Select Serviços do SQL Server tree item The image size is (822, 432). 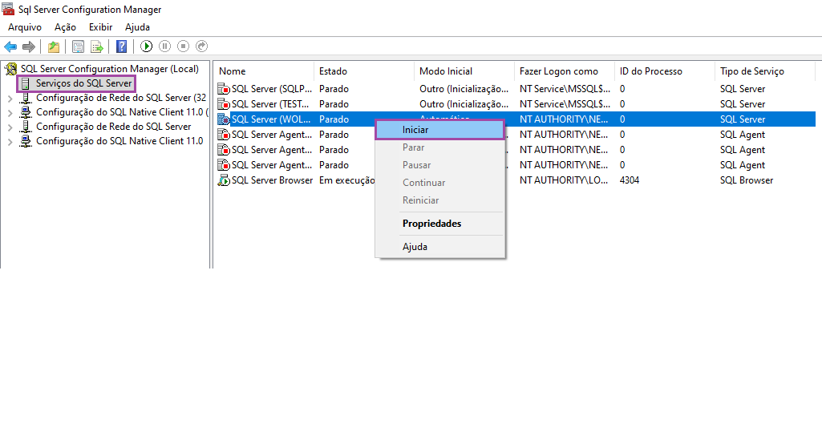(x=83, y=83)
